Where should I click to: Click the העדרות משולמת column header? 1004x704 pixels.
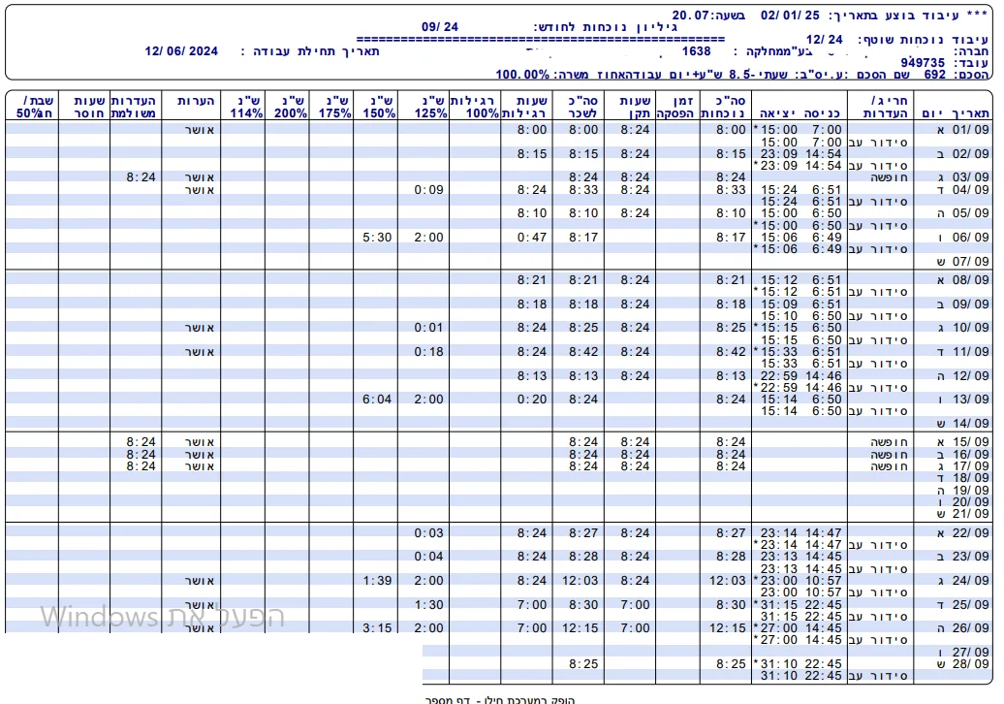[133, 107]
